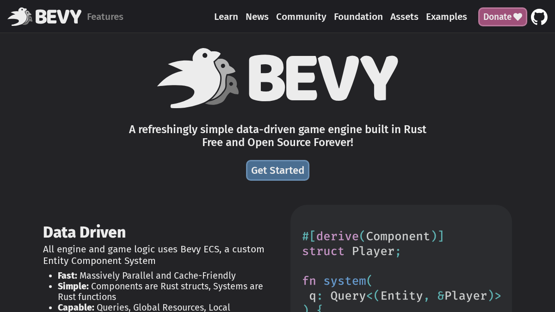The width and height of the screenshot is (555, 312).
Task: Click the Features link in header
Action: [105, 17]
